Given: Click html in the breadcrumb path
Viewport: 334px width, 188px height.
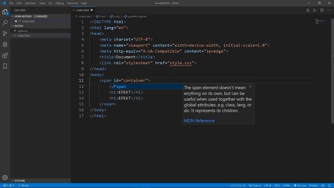Looking at the screenshot, I should pyautogui.click(x=102, y=16).
